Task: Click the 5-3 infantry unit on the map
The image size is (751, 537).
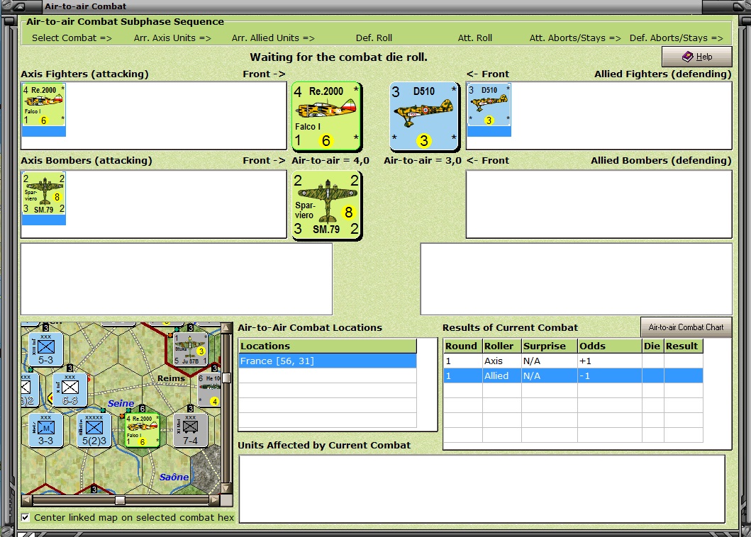Action: [x=45, y=349]
